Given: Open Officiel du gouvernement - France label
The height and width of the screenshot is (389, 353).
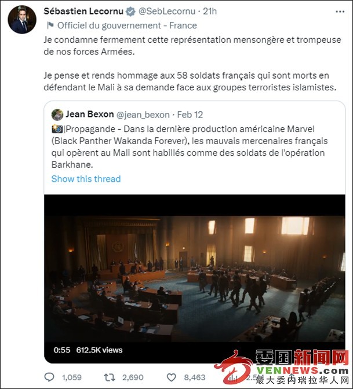Looking at the screenshot, I should pyautogui.click(x=127, y=25).
